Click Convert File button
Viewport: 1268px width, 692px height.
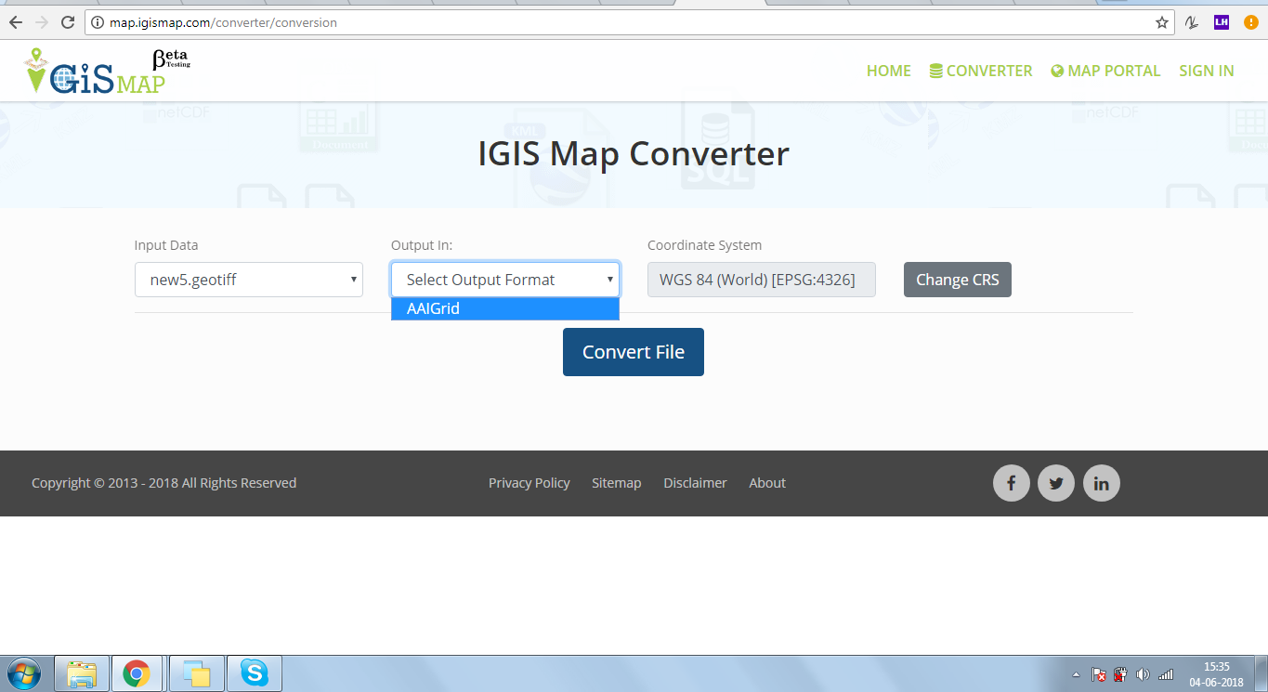[634, 352]
